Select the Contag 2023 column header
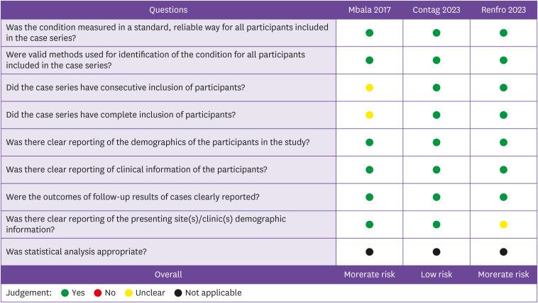This screenshot has height=303, width=538. 437,10
